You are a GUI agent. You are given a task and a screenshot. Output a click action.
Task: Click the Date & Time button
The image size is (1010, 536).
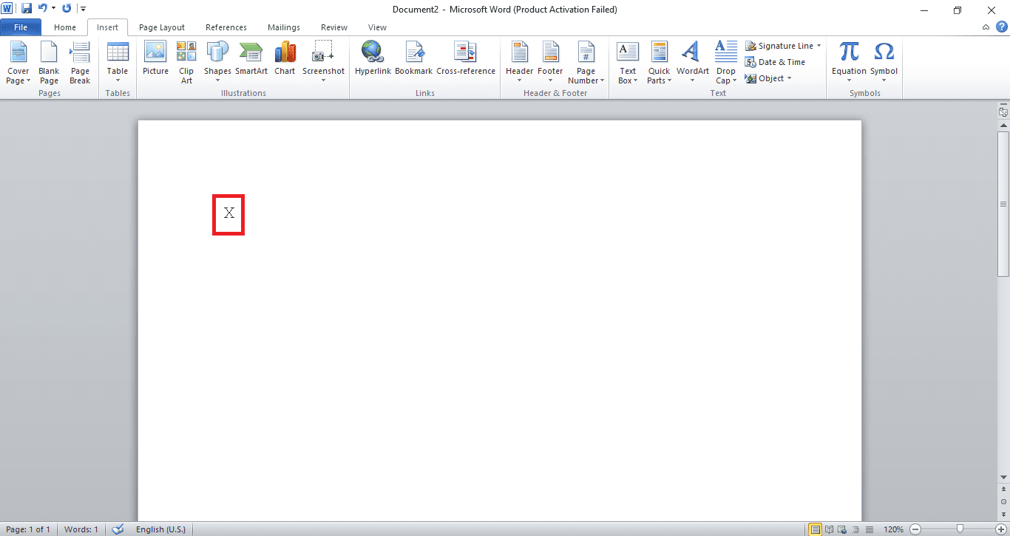[776, 62]
